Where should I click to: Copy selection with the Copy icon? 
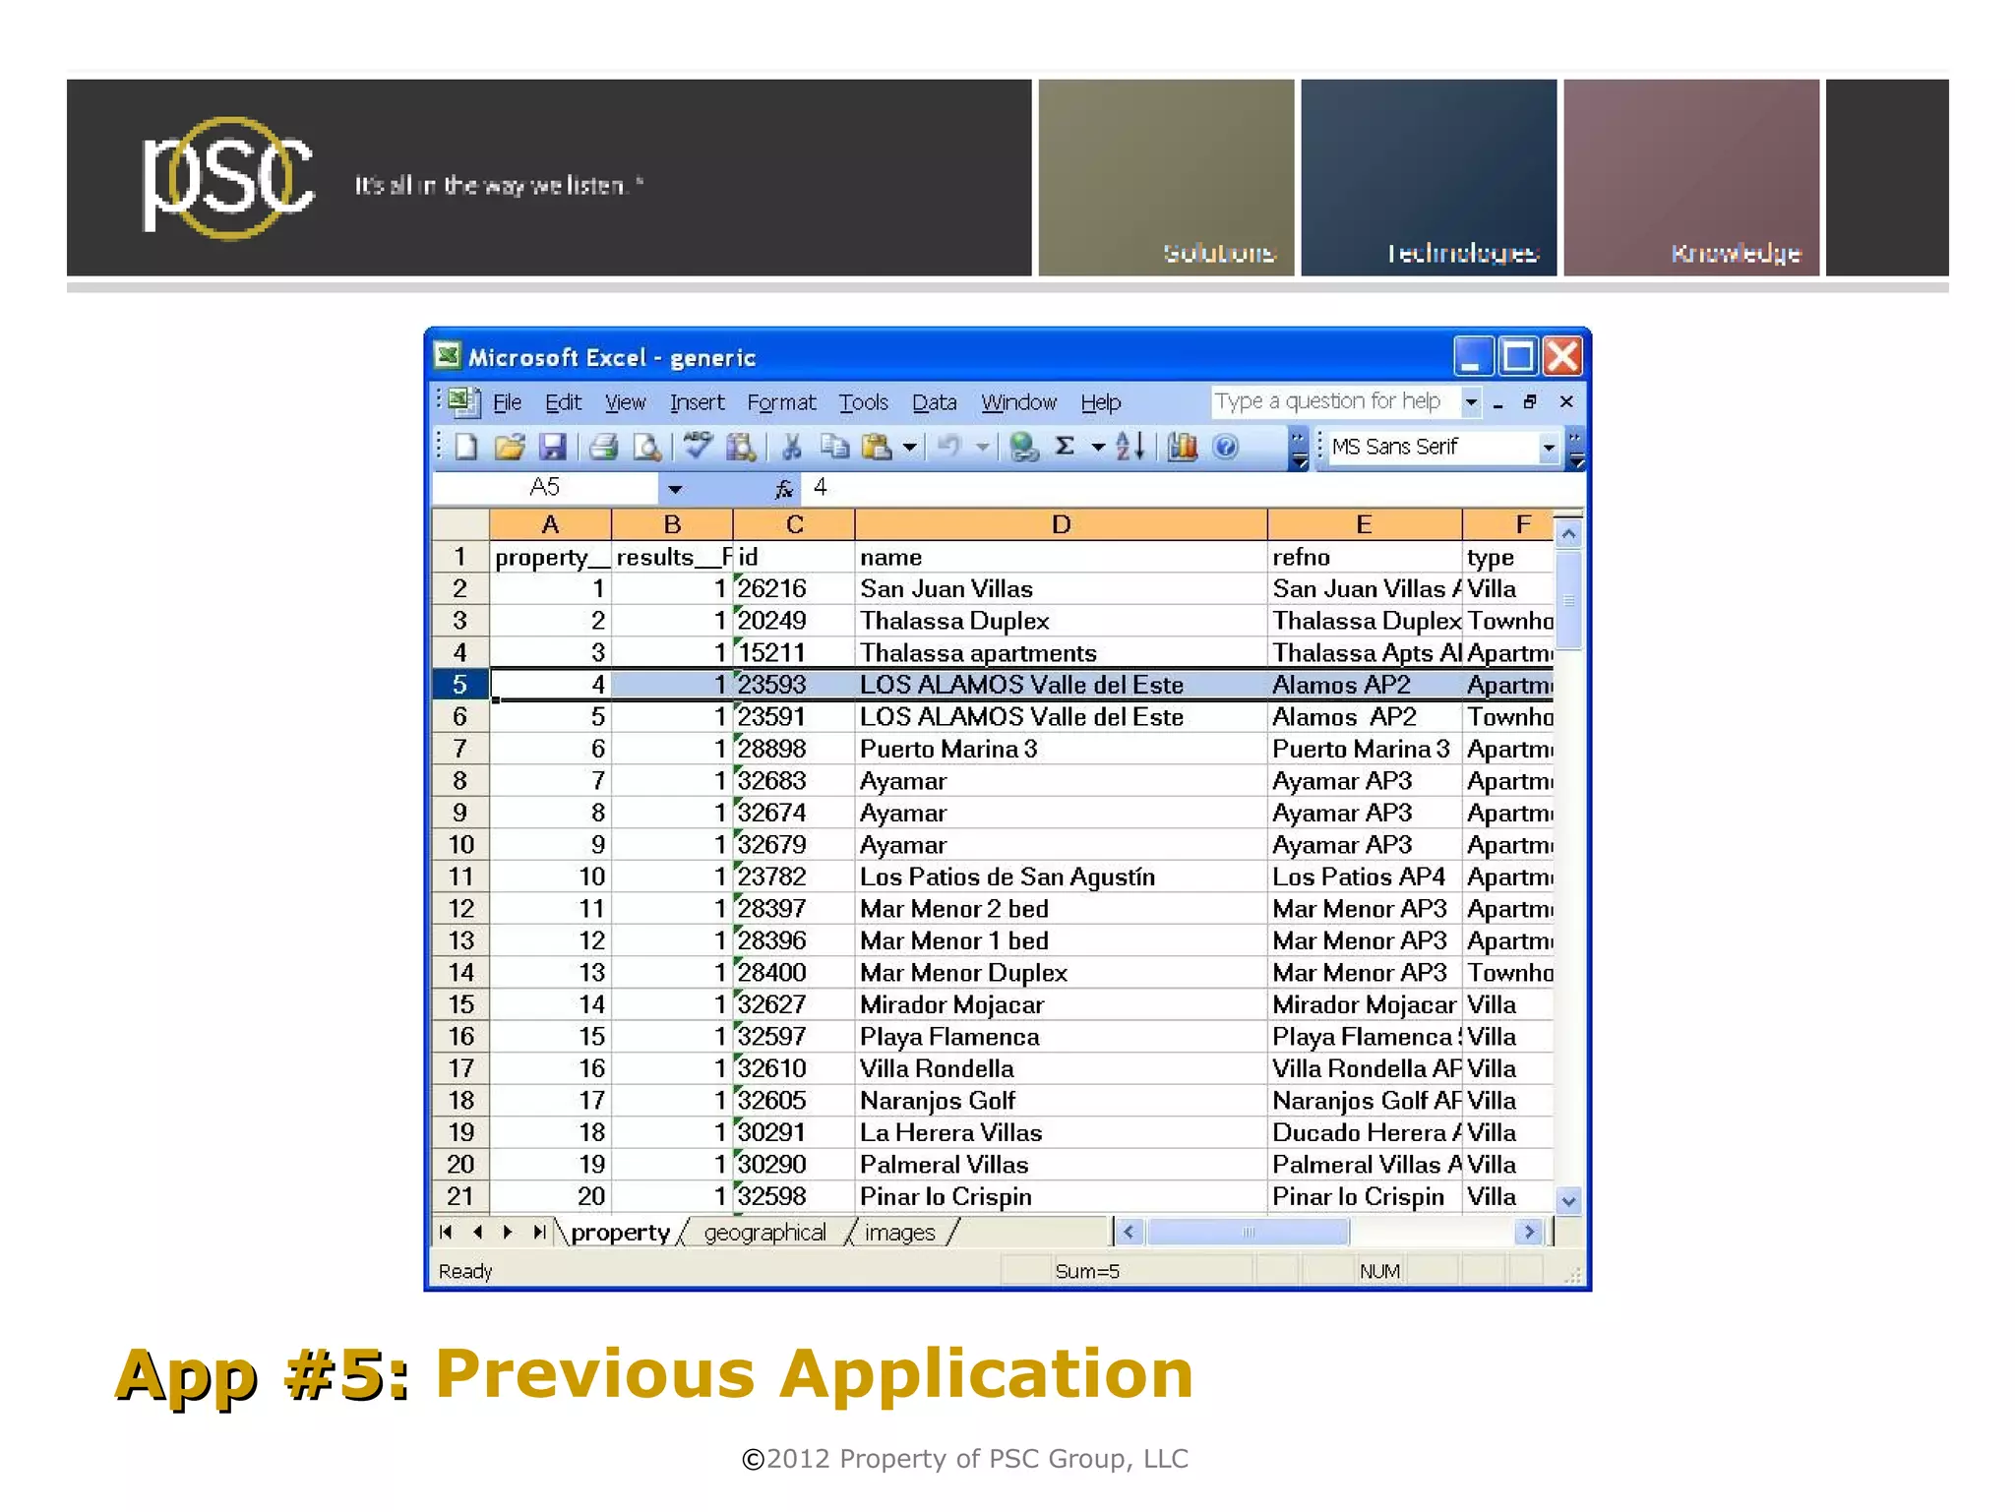tap(834, 448)
